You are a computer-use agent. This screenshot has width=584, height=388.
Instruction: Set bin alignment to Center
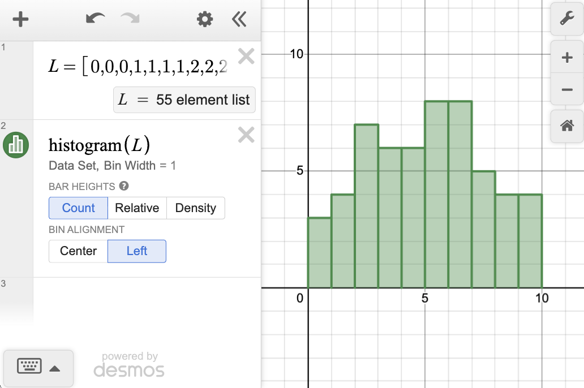78,251
